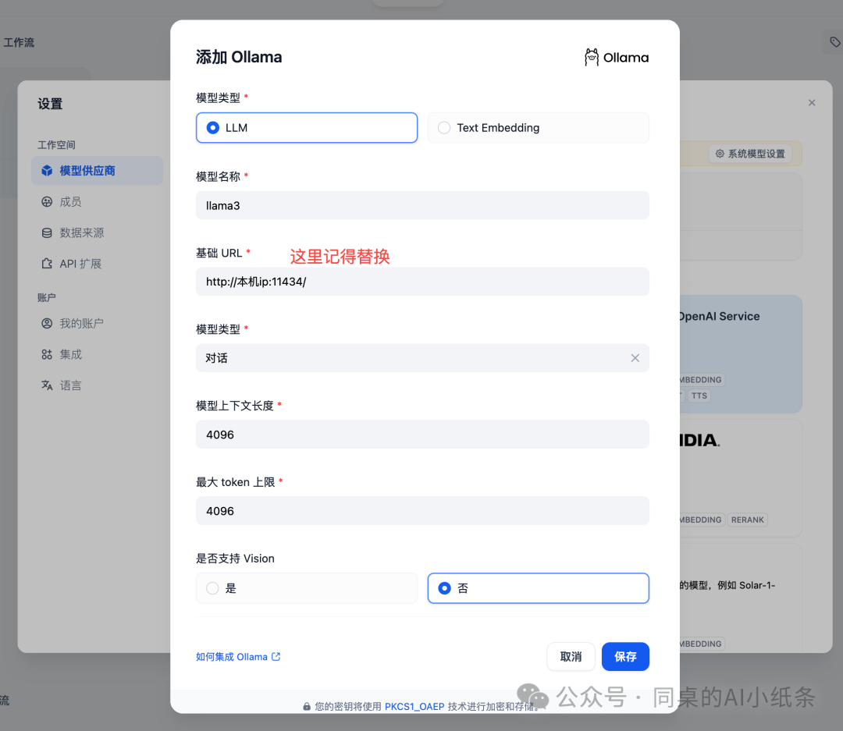Click the NVIDIA provider card
Image resolution: width=843 pixels, height=731 pixels.
pyautogui.click(x=741, y=478)
